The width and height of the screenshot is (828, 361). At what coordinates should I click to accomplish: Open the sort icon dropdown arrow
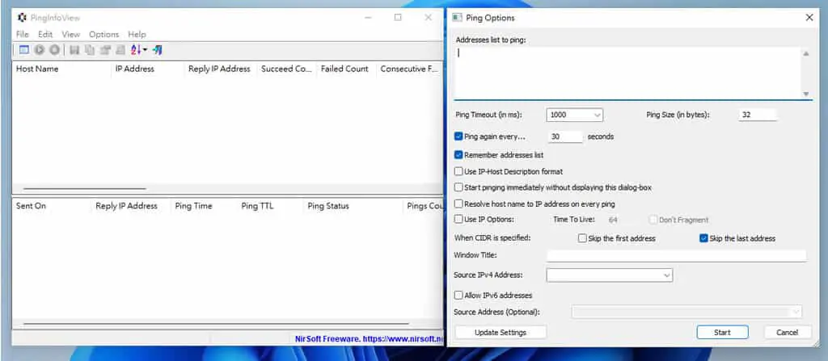[146, 49]
